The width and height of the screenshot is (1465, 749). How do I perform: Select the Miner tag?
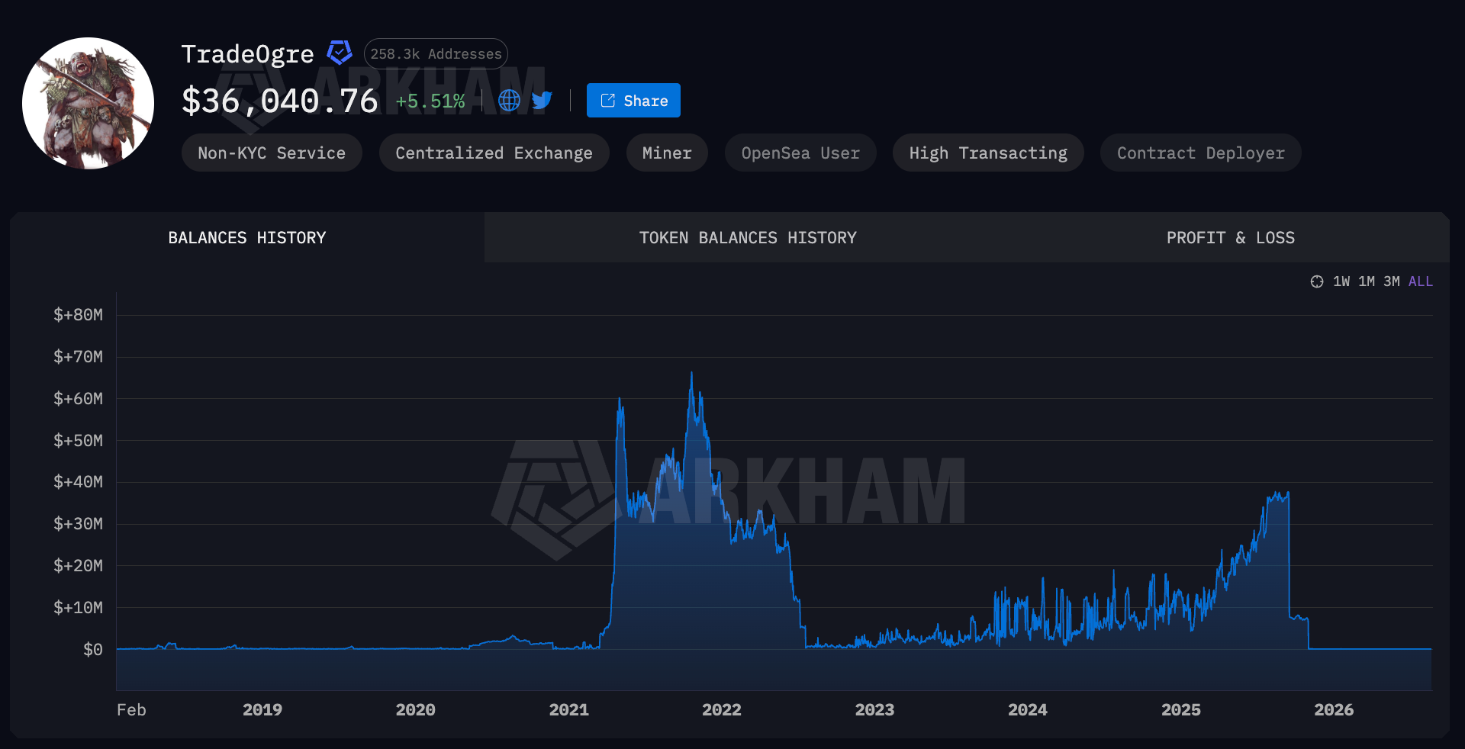[667, 153]
